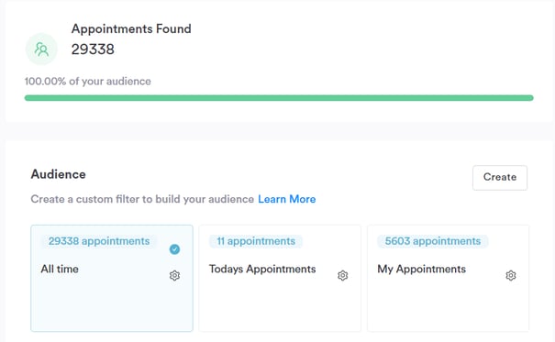The width and height of the screenshot is (555, 342).
Task: Click the "My Appointments" card title
Action: coord(422,270)
